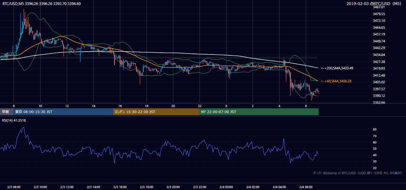Click the 東京 08:00-15:30 JST session bar

(63, 112)
